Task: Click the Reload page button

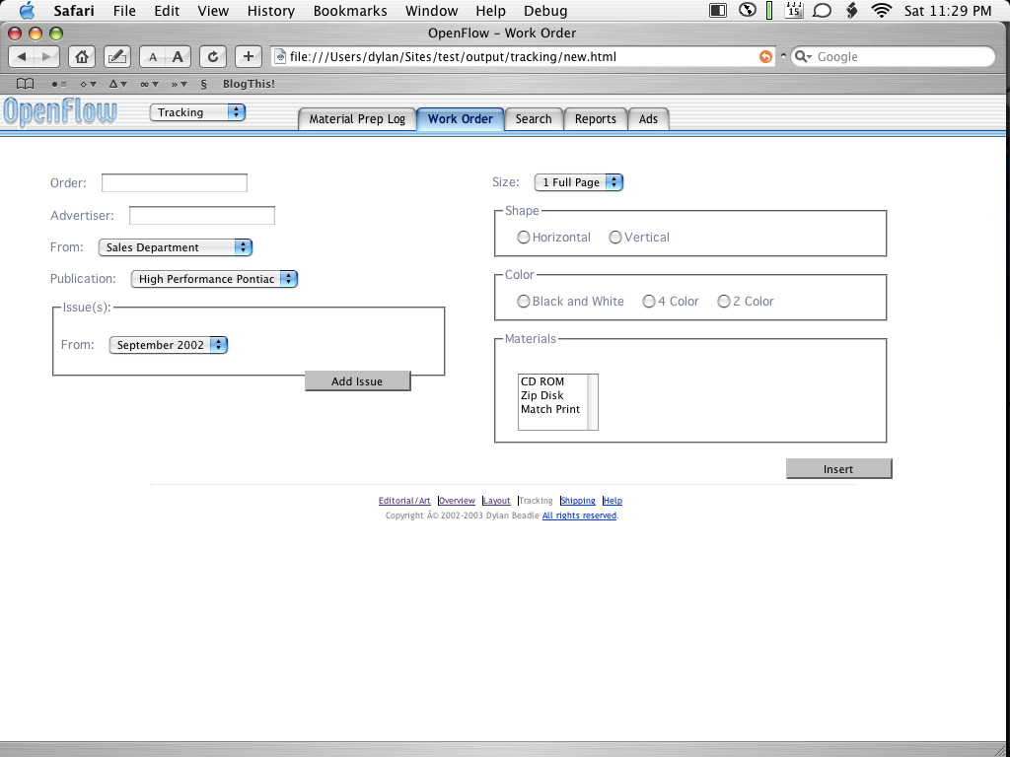Action: point(212,56)
